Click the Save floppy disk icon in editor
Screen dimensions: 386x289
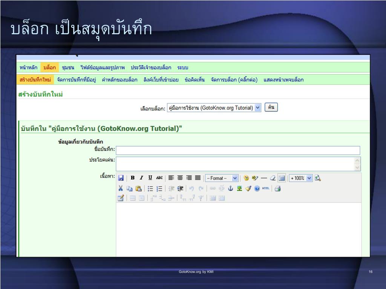[x=121, y=178]
